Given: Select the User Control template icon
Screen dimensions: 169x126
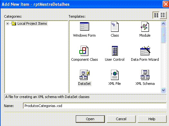Looking at the screenshot, I should [x=115, y=51].
